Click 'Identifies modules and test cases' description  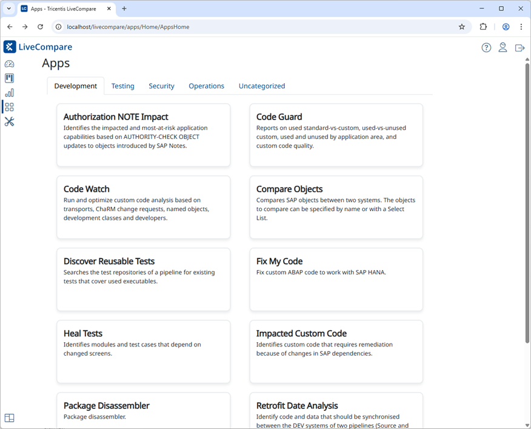132,349
